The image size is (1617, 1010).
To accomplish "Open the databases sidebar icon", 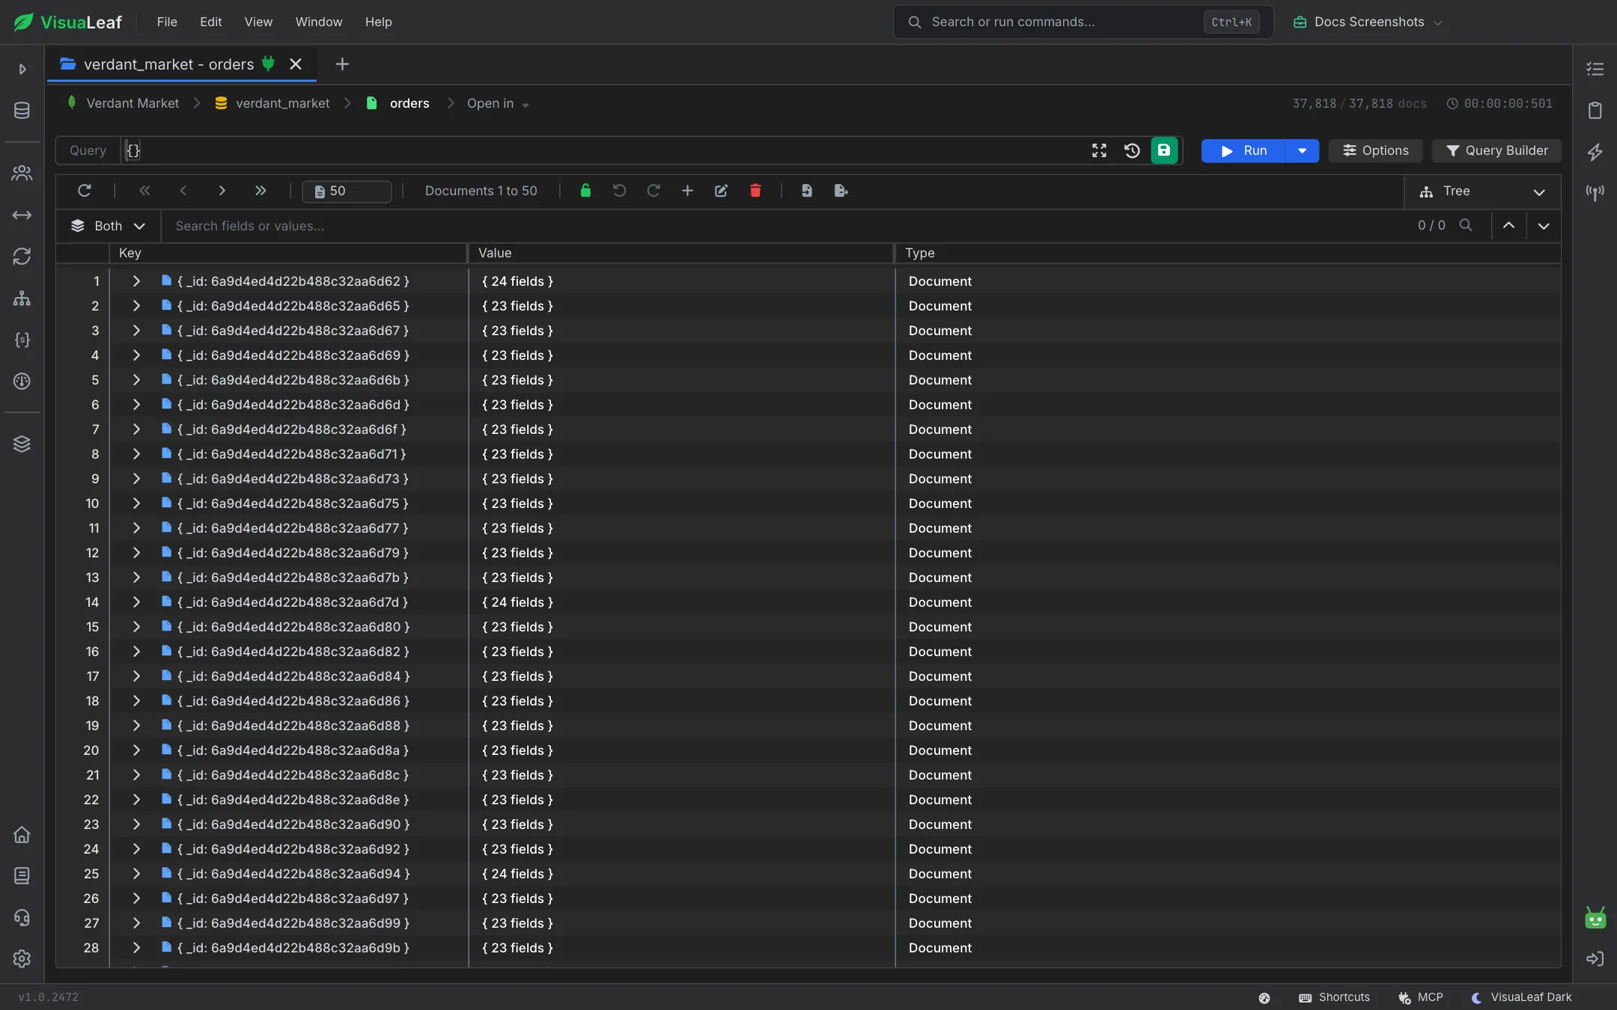I will 22,111.
